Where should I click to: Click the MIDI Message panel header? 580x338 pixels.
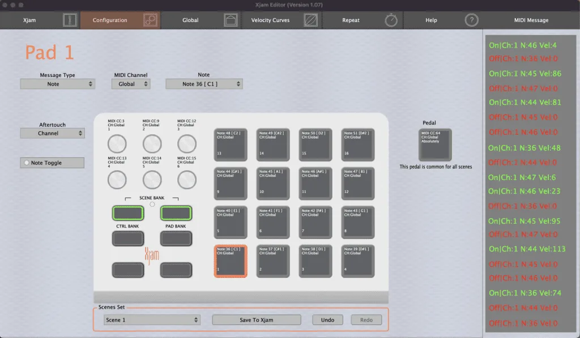(531, 20)
